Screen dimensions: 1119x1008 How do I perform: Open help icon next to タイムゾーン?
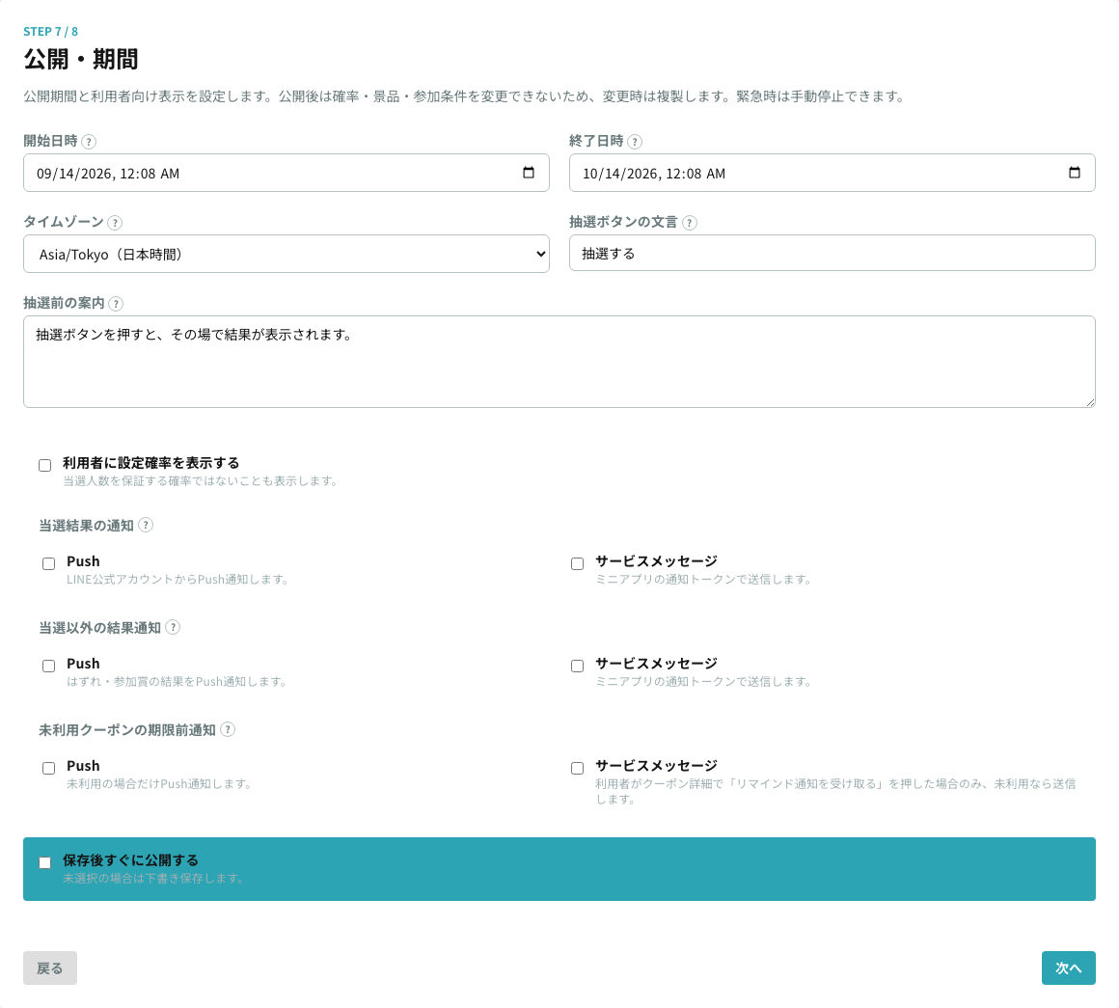click(115, 223)
